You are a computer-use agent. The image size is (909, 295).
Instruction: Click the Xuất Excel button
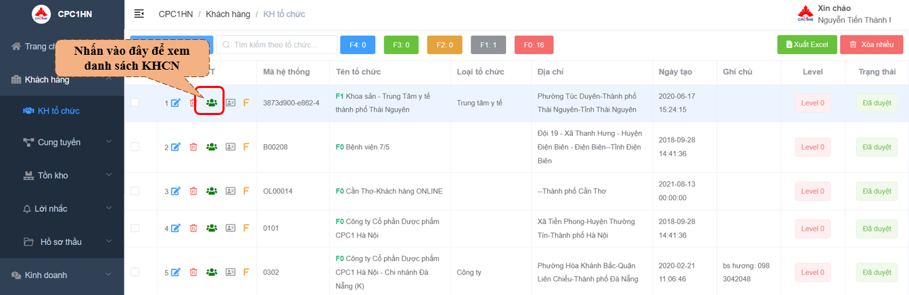point(806,45)
